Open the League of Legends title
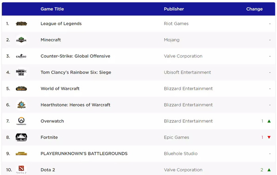Viewport: 277px width, 175px height. point(61,24)
